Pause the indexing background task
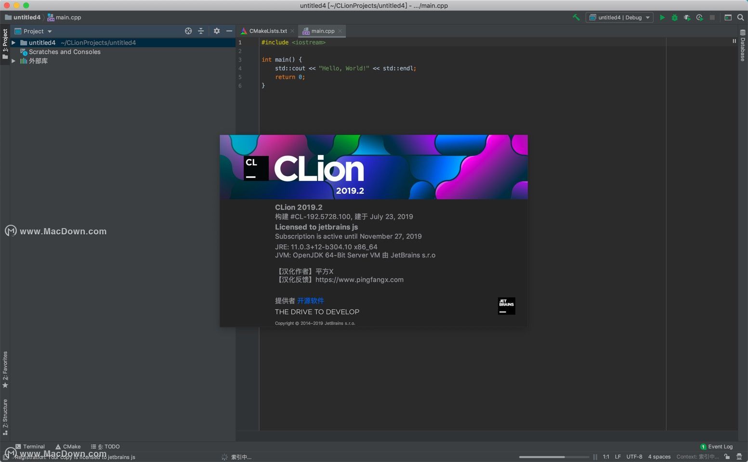748x462 pixels. (595, 457)
